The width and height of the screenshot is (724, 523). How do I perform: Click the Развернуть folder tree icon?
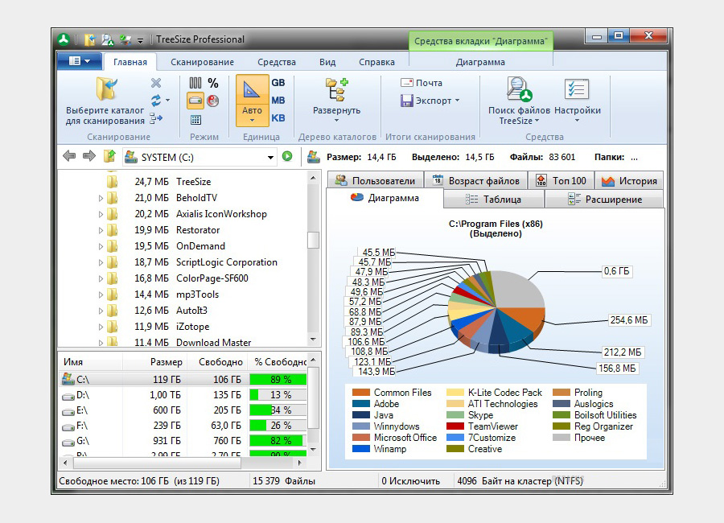(337, 89)
